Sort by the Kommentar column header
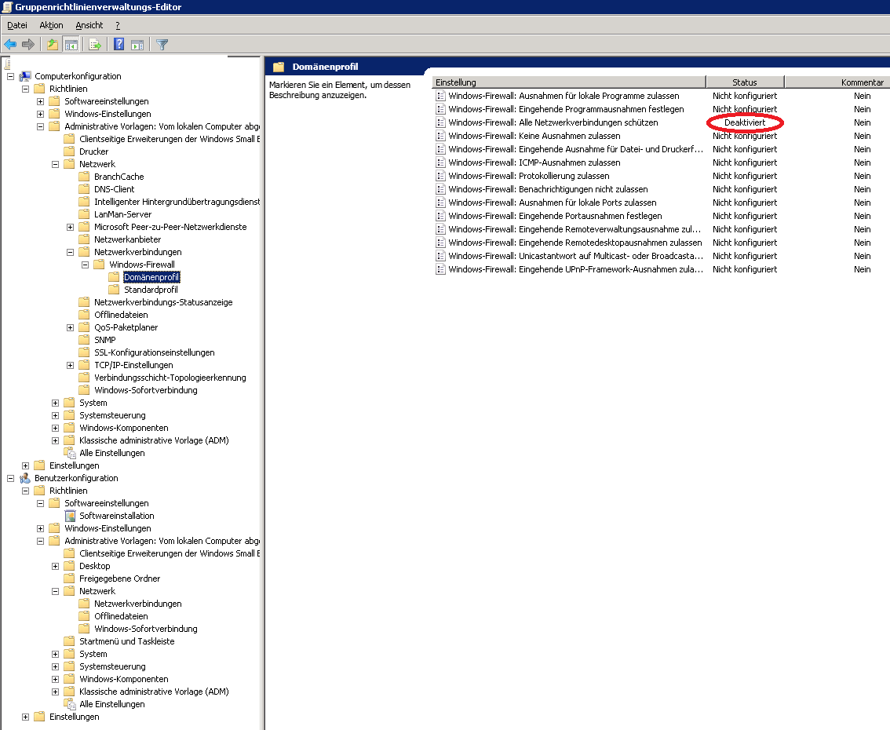This screenshot has width=890, height=730. 837,82
